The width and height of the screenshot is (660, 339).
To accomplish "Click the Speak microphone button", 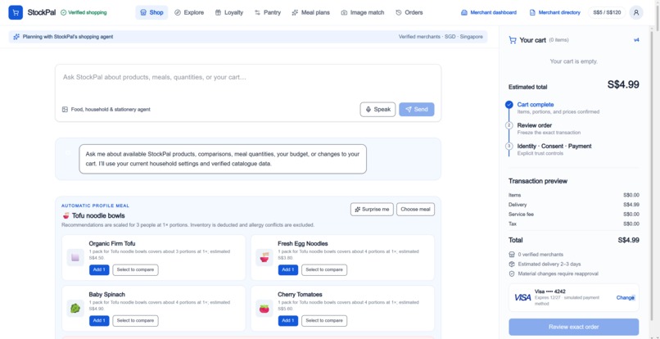I will 377,110.
